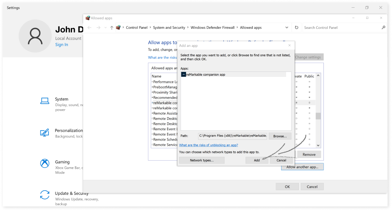This screenshot has height=211, width=392.
Task: Toggle Public checkbox in highlighted reMarkable row
Action: [309, 103]
